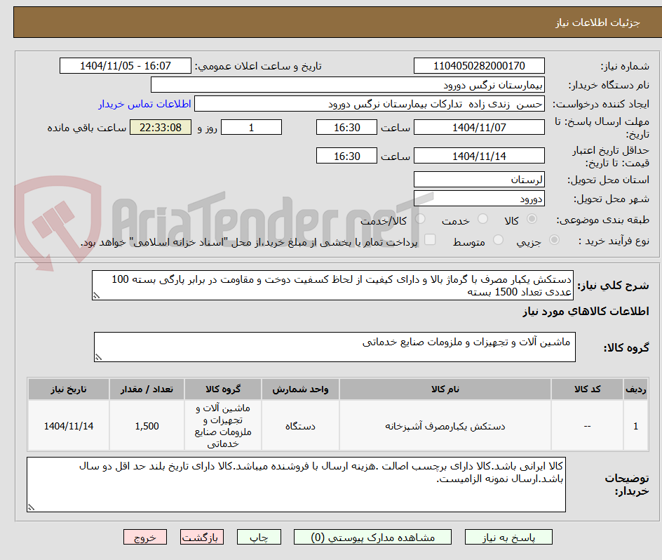Click the توضیحات خریدار text area
The width and height of the screenshot is (662, 560).
point(296,484)
